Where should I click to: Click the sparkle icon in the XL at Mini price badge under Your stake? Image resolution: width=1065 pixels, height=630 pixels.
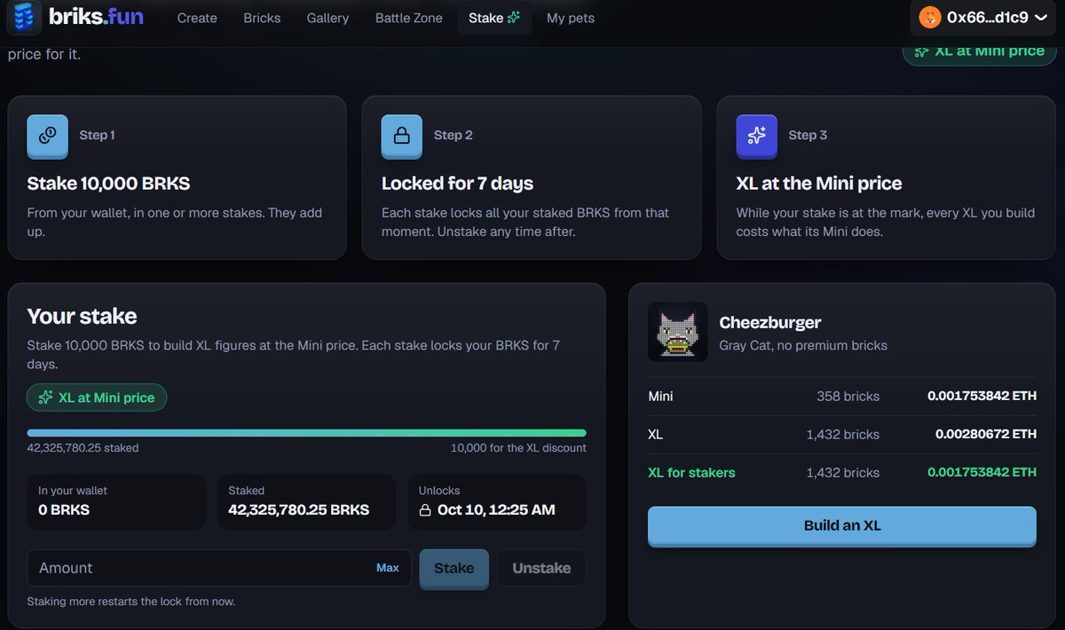(x=45, y=398)
